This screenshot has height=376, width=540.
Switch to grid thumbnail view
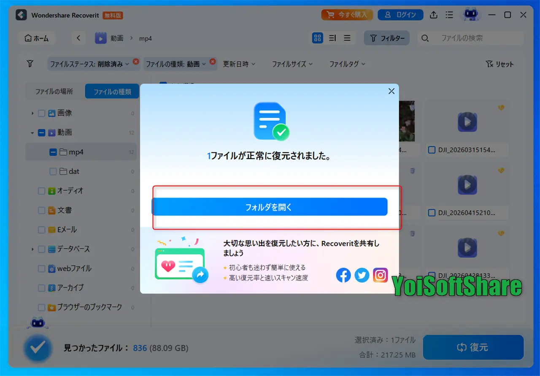[317, 38]
